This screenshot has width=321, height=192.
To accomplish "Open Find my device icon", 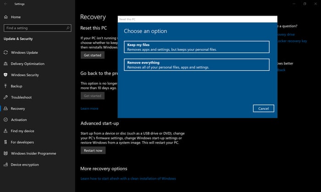I will (6, 131).
